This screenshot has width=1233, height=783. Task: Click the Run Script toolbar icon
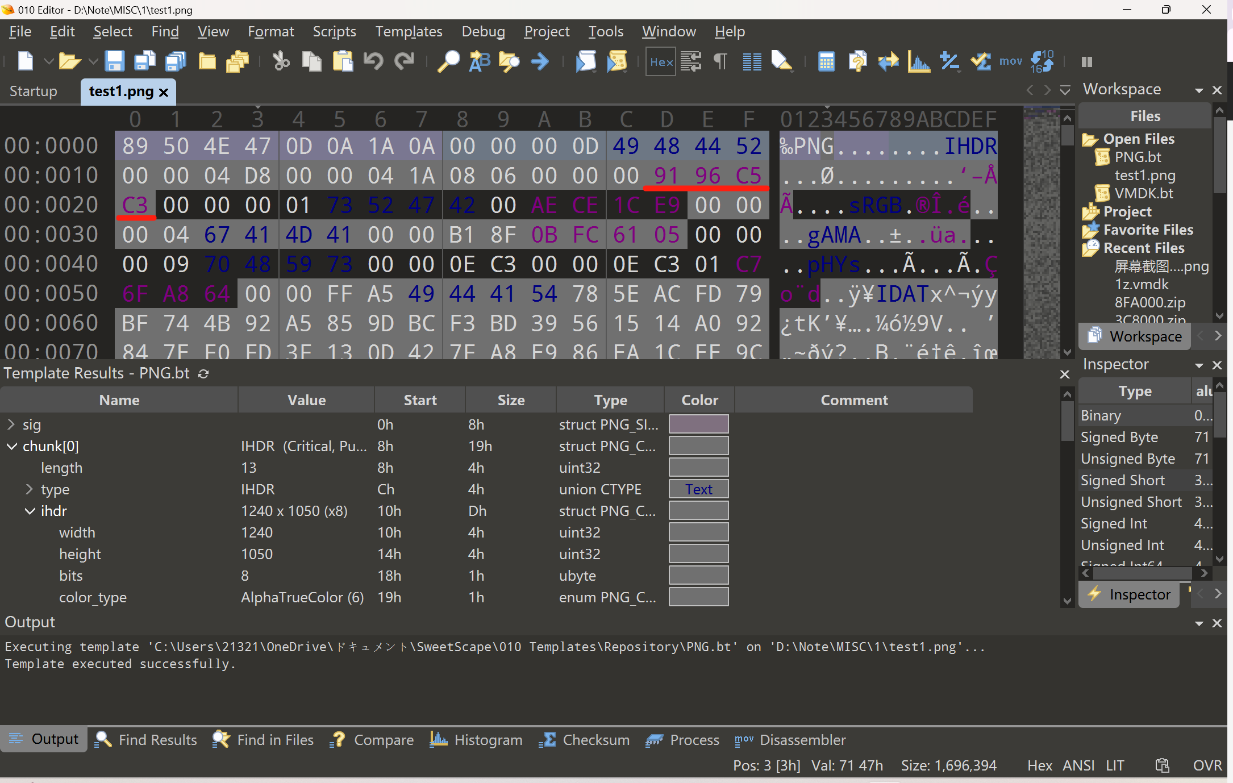tap(586, 61)
